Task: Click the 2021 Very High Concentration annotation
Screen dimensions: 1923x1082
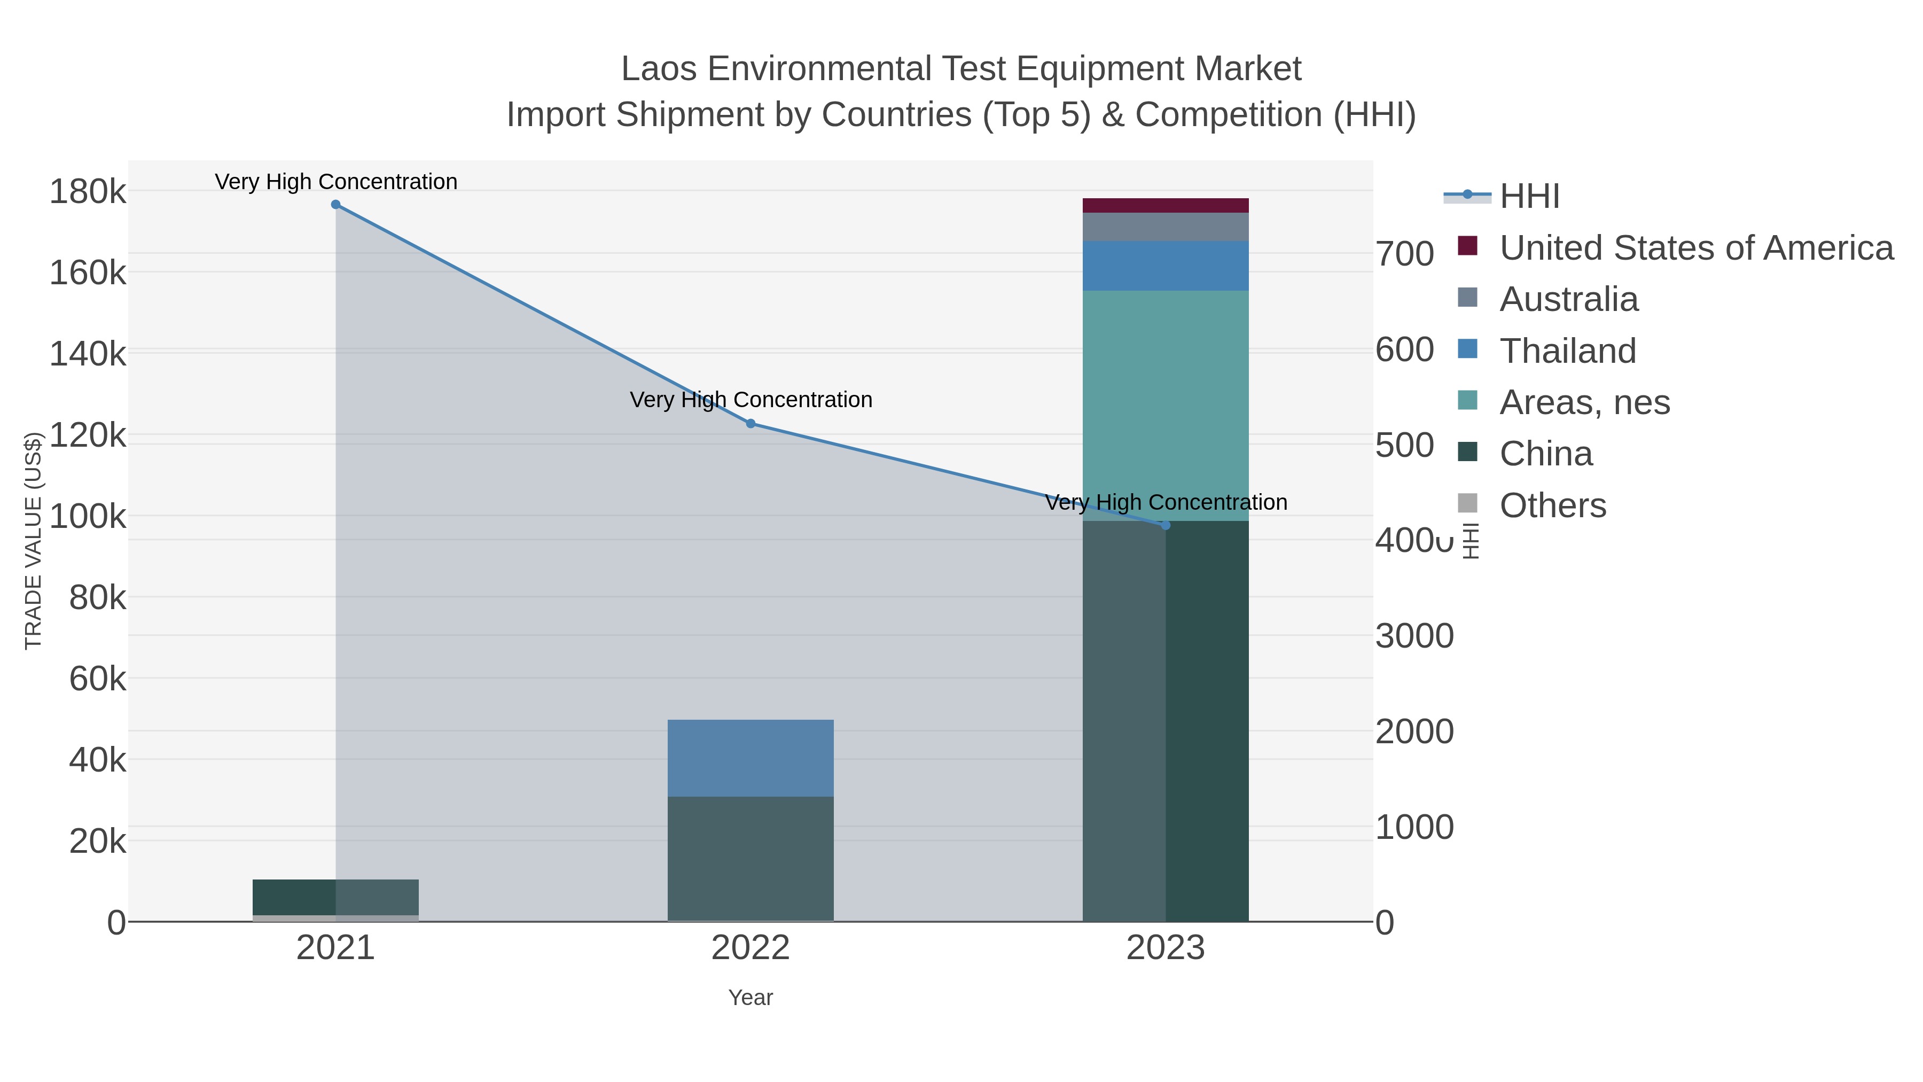Action: 336,182
